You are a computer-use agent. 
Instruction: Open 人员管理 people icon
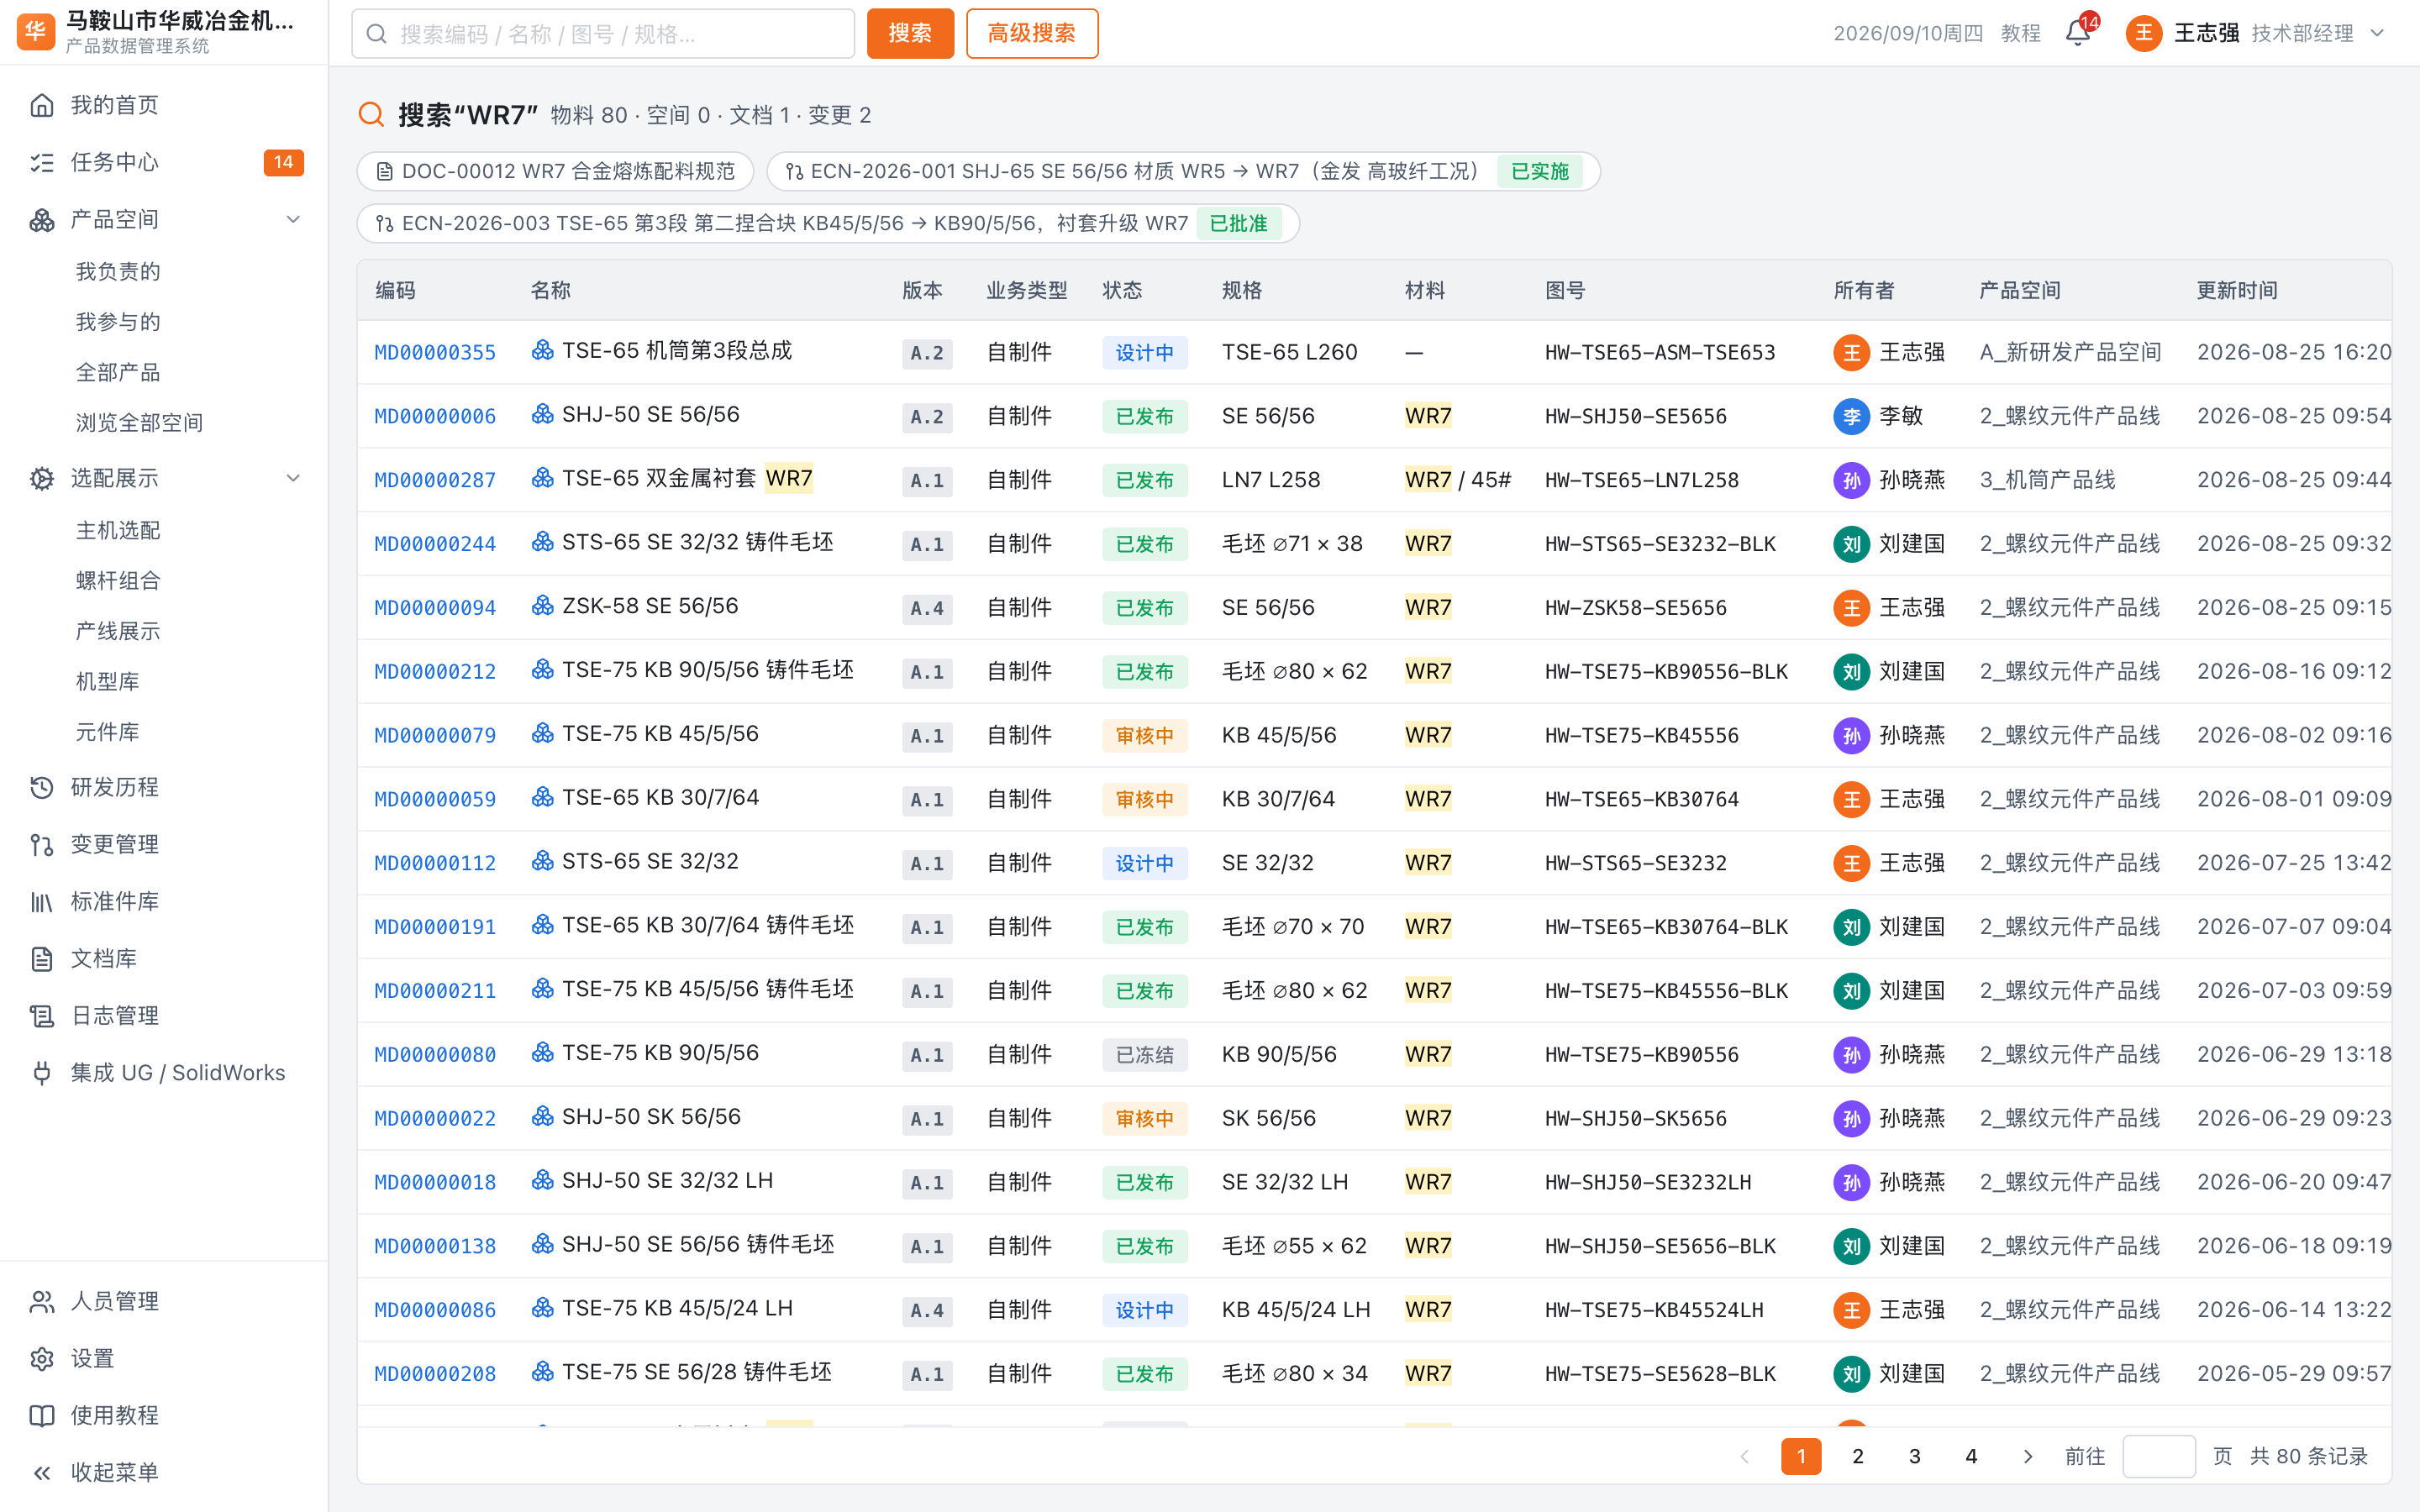pyautogui.click(x=42, y=1301)
